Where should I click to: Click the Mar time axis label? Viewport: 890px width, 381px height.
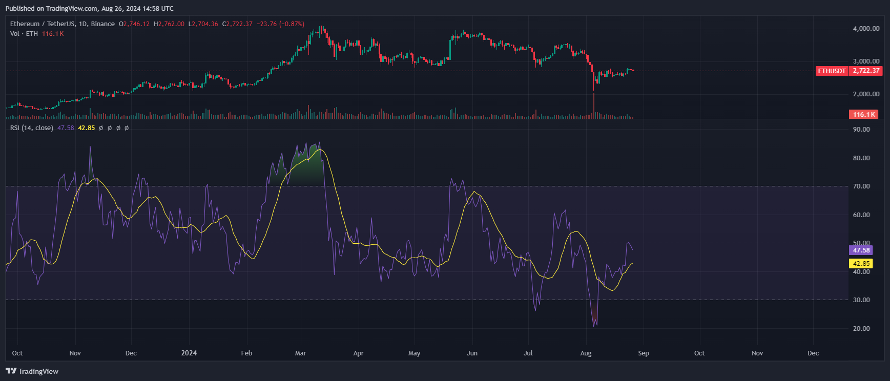301,353
